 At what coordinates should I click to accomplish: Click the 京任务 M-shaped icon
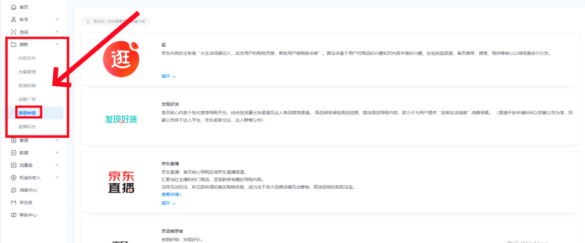point(14,202)
